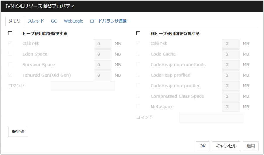Open the GC tab

tap(54, 21)
